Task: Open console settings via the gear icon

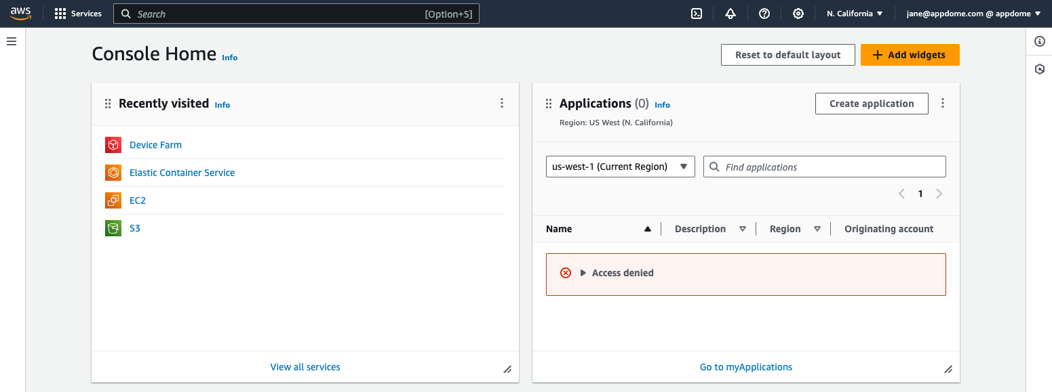Action: 798,13
